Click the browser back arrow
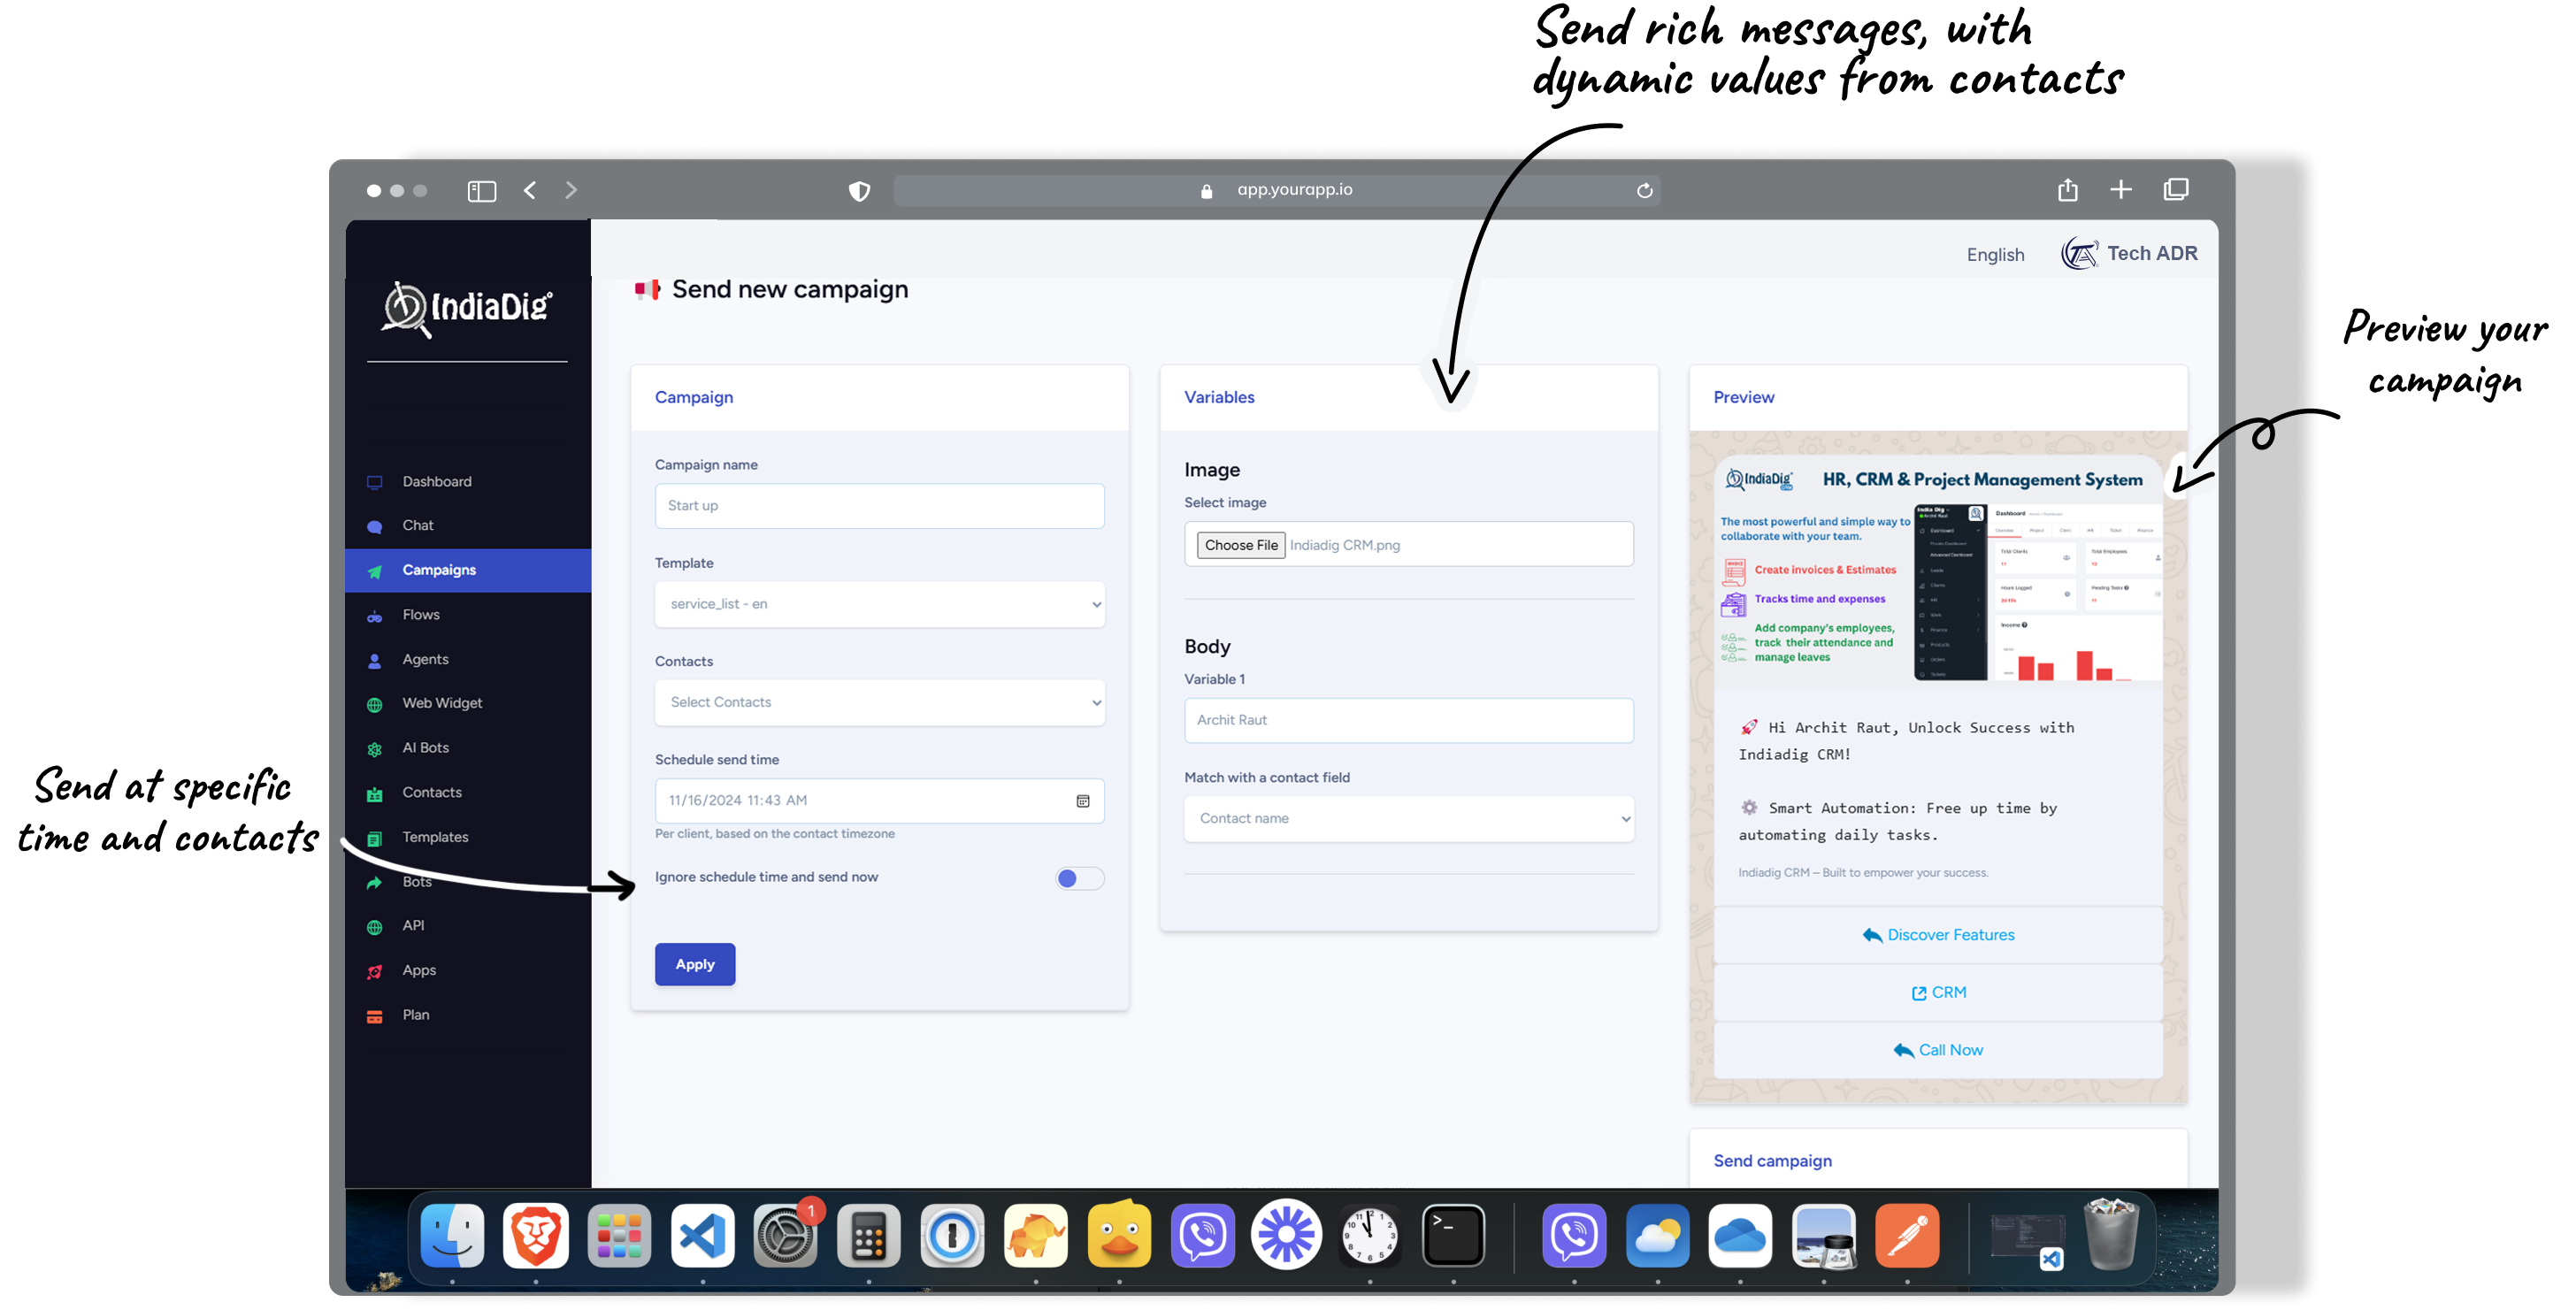2576x1310 pixels. 530,190
